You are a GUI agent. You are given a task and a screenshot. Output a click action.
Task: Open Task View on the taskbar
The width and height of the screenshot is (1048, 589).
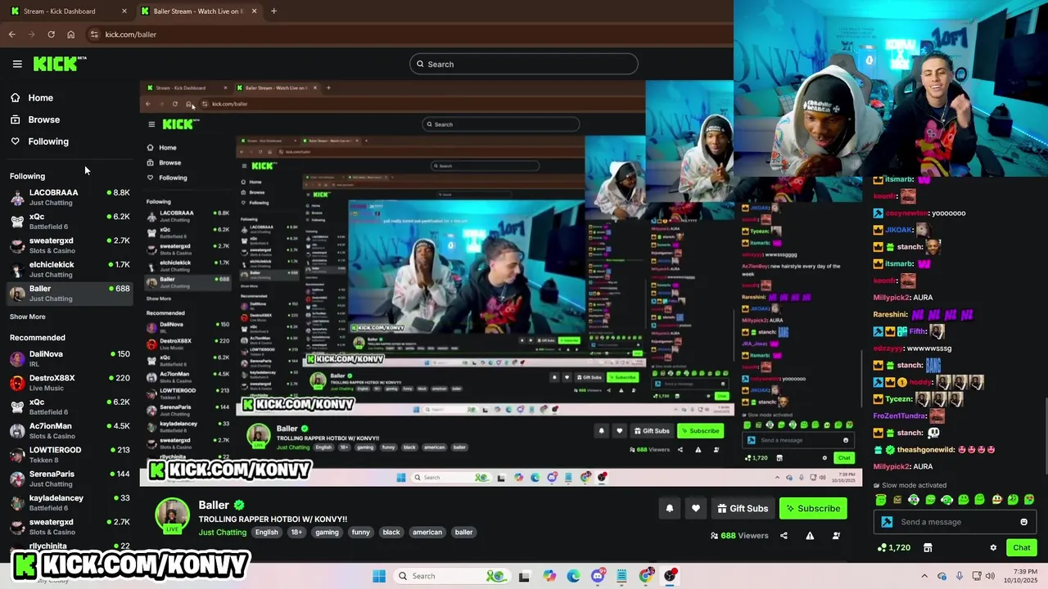[525, 576]
